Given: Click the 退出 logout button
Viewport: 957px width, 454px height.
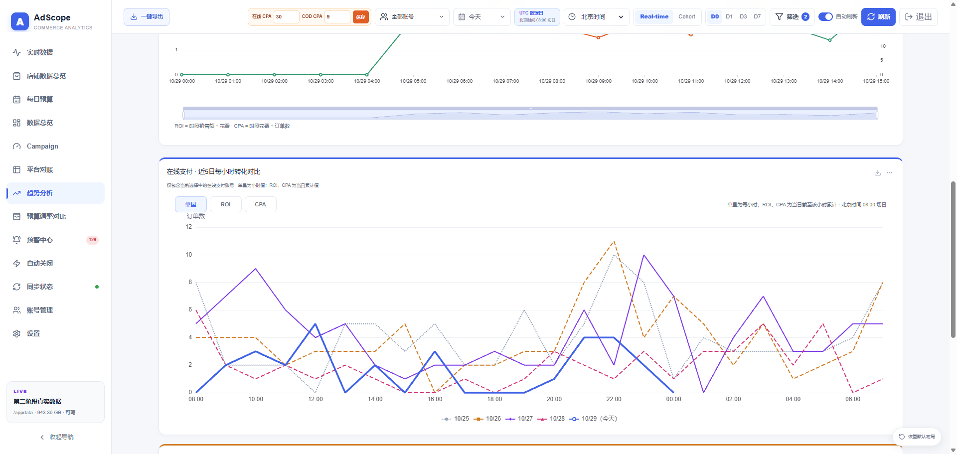Looking at the screenshot, I should (x=918, y=16).
